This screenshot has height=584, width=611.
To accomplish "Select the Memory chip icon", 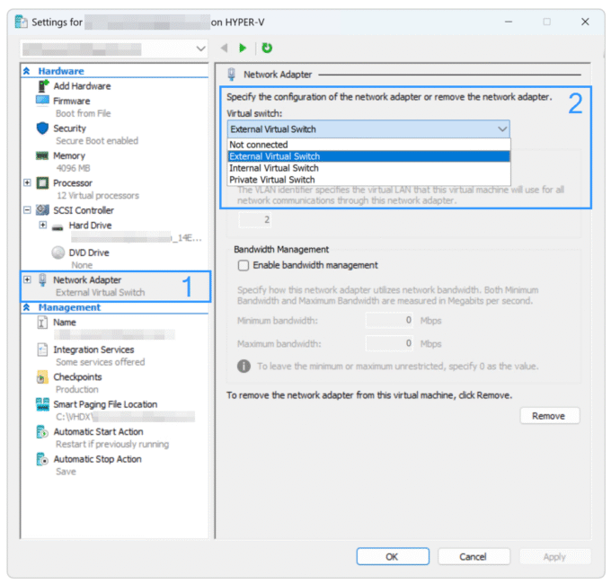I will click(x=42, y=155).
